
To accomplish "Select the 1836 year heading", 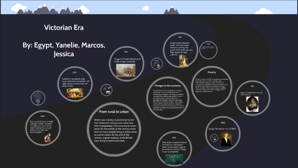I will tap(174, 138).
